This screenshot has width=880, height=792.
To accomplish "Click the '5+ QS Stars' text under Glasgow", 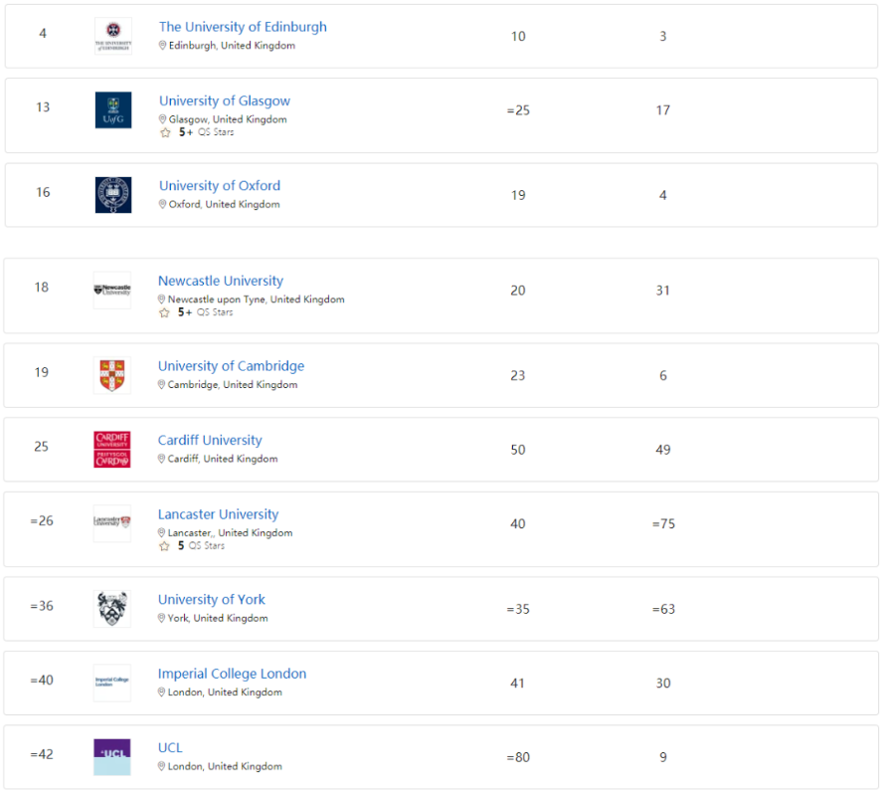I will click(206, 132).
